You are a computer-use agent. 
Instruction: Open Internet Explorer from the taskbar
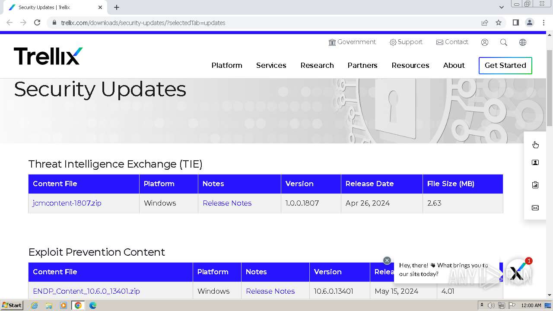pyautogui.click(x=34, y=305)
